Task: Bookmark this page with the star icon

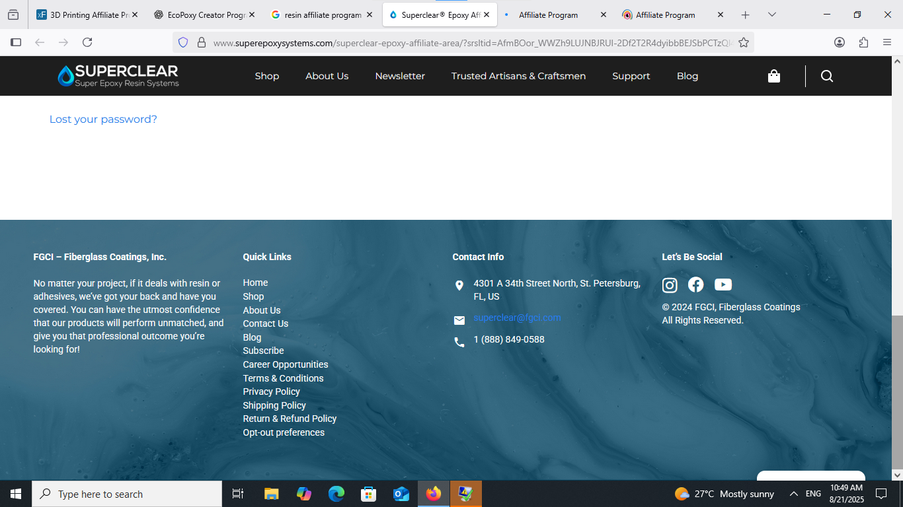Action: [744, 42]
